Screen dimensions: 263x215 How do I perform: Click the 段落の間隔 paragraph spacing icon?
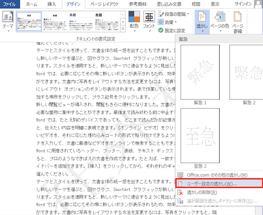pos(161,14)
